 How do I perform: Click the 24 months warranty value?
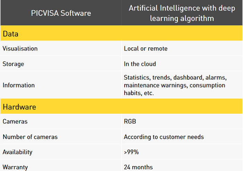(x=138, y=167)
